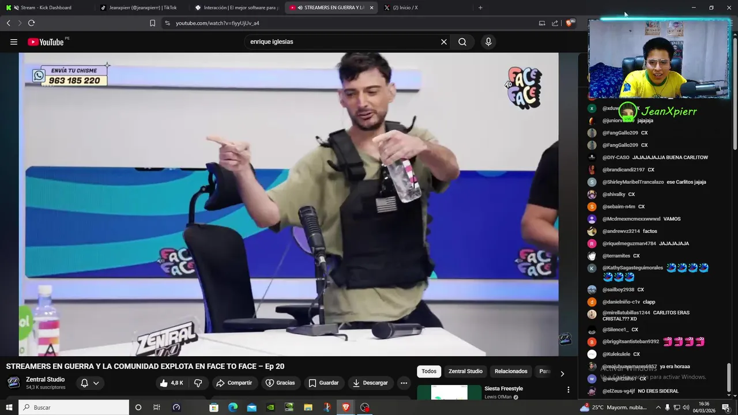Open Siesta Freestyle video title
Image resolution: width=738 pixels, height=415 pixels.
click(x=503, y=388)
